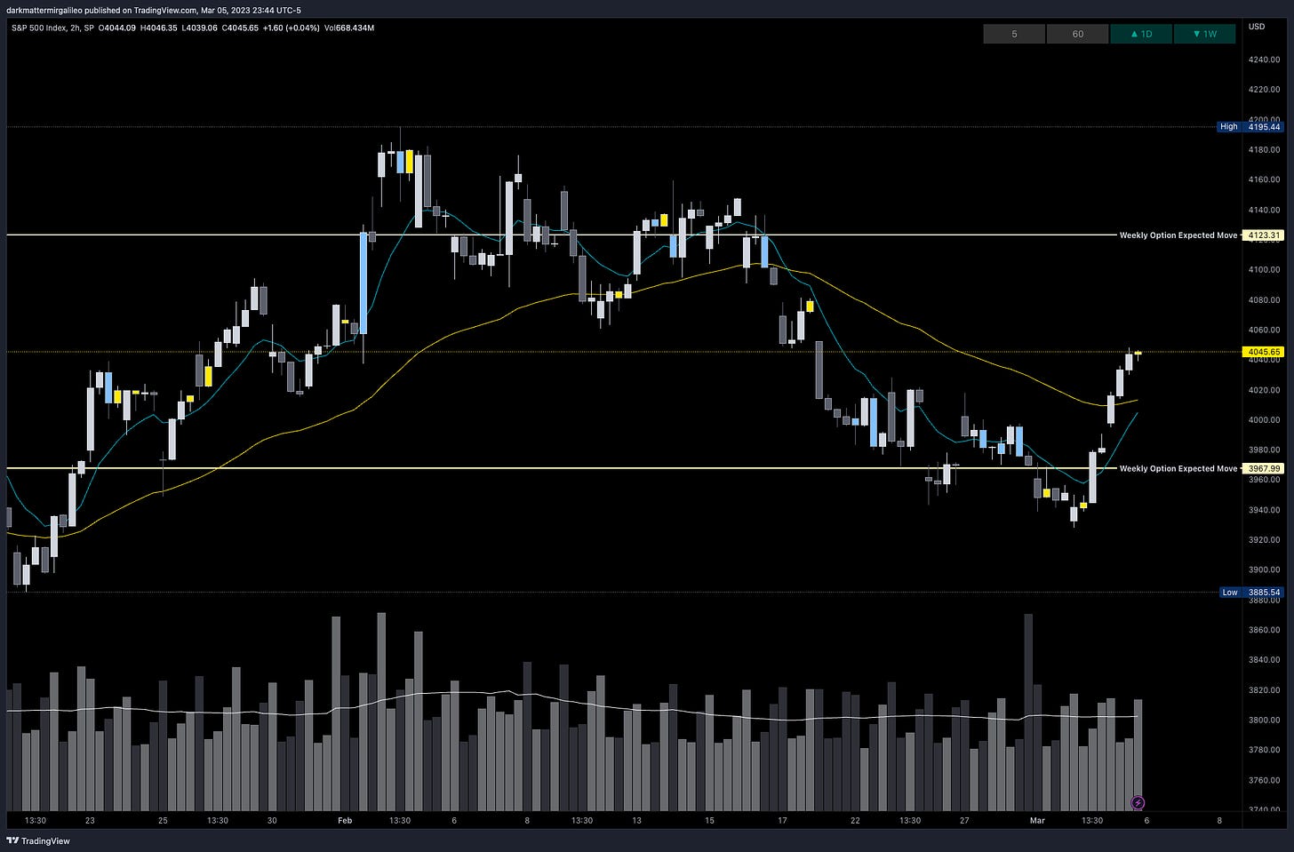This screenshot has height=852, width=1294.
Task: Click the 4060.00 price axis label
Action: click(1264, 330)
